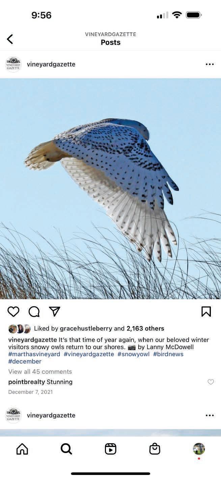View all 45 comments
Image resolution: width=221 pixels, height=479 pixels.
tap(40, 371)
